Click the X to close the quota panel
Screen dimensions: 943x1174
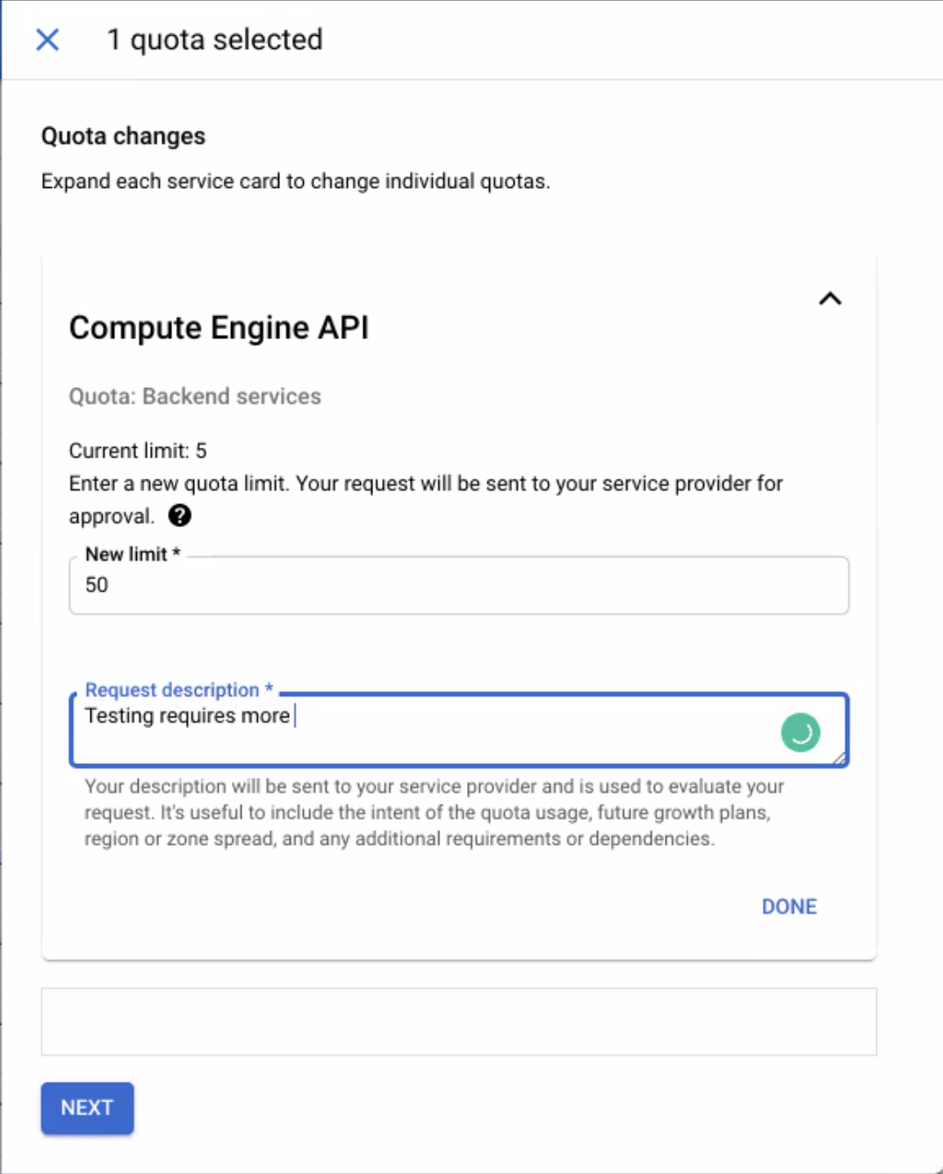(x=47, y=40)
